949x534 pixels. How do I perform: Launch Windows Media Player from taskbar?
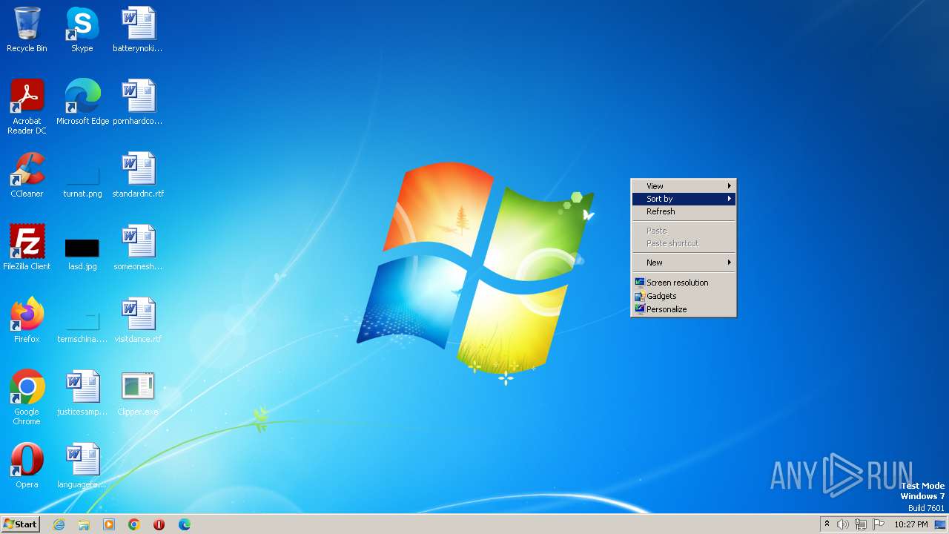point(109,524)
